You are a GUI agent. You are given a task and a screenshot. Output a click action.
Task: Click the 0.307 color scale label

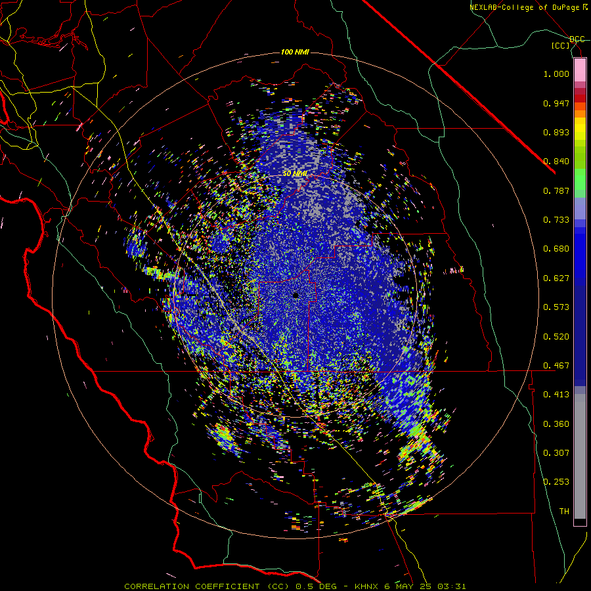(x=556, y=453)
